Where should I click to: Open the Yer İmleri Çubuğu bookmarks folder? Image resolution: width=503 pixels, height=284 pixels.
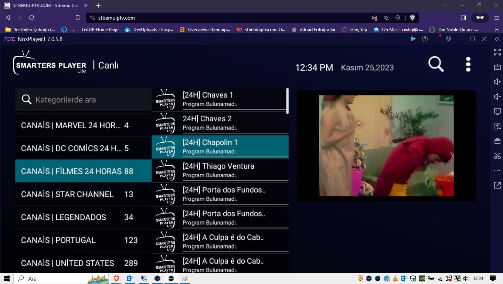pos(30,30)
